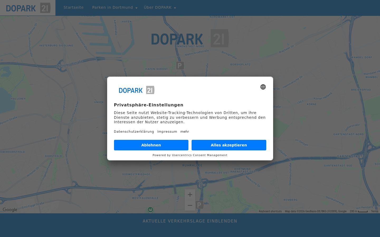Show traffic via Aktuelle Verkehrslage einblenden
The height and width of the screenshot is (237, 380).
pos(190,221)
